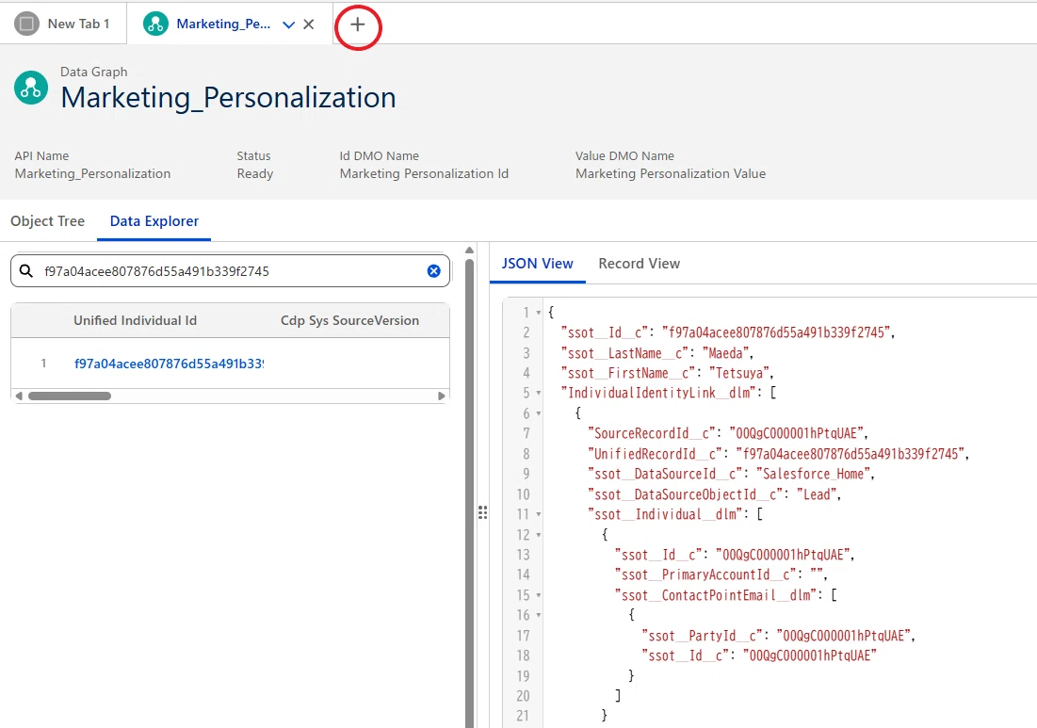Click the search magnifier icon
1037x728 pixels.
coord(25,271)
